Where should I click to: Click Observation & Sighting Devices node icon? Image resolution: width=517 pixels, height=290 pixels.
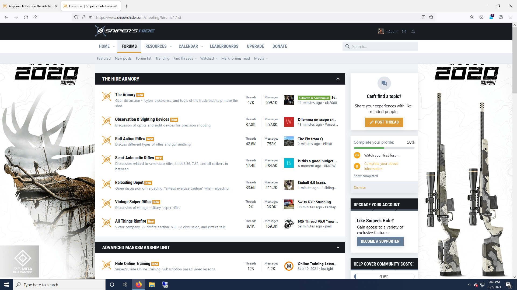(x=107, y=121)
